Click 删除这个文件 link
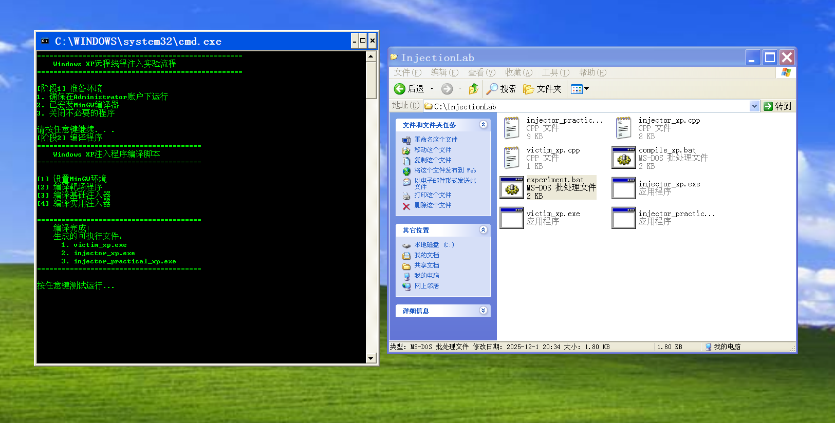This screenshot has width=835, height=423. [x=433, y=205]
